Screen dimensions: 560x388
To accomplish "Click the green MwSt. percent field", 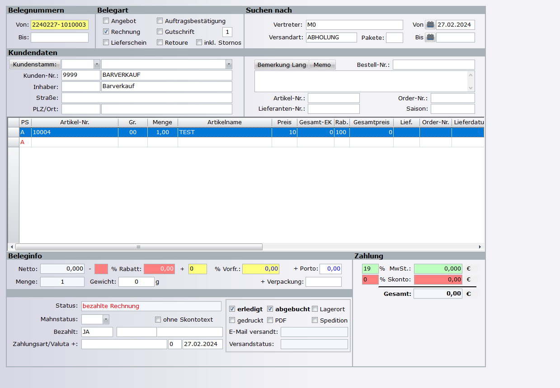I will coord(370,268).
